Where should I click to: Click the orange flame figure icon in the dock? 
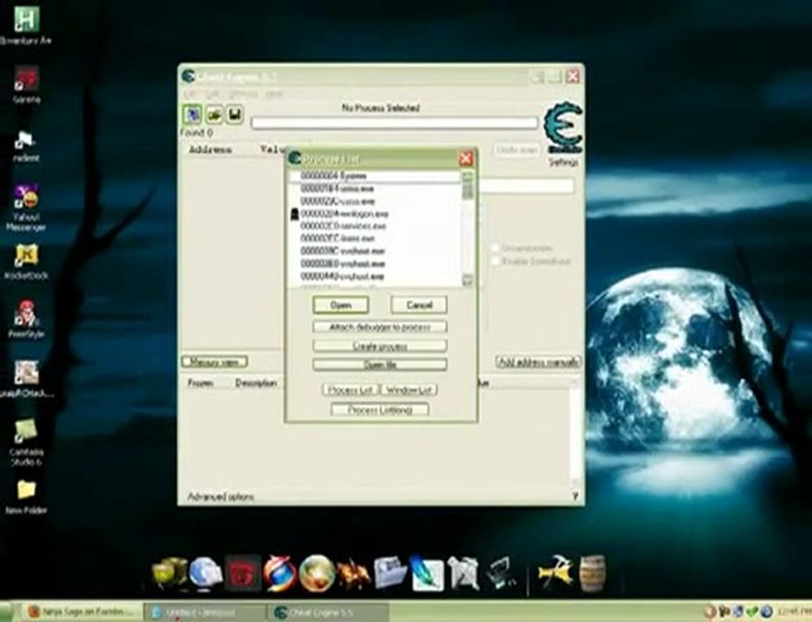coord(353,574)
